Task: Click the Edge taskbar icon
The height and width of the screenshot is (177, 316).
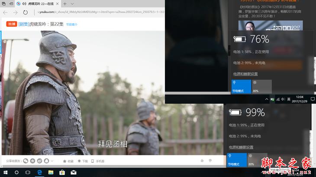Action: click(x=39, y=172)
